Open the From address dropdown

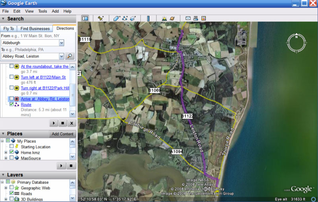pyautogui.click(x=62, y=43)
